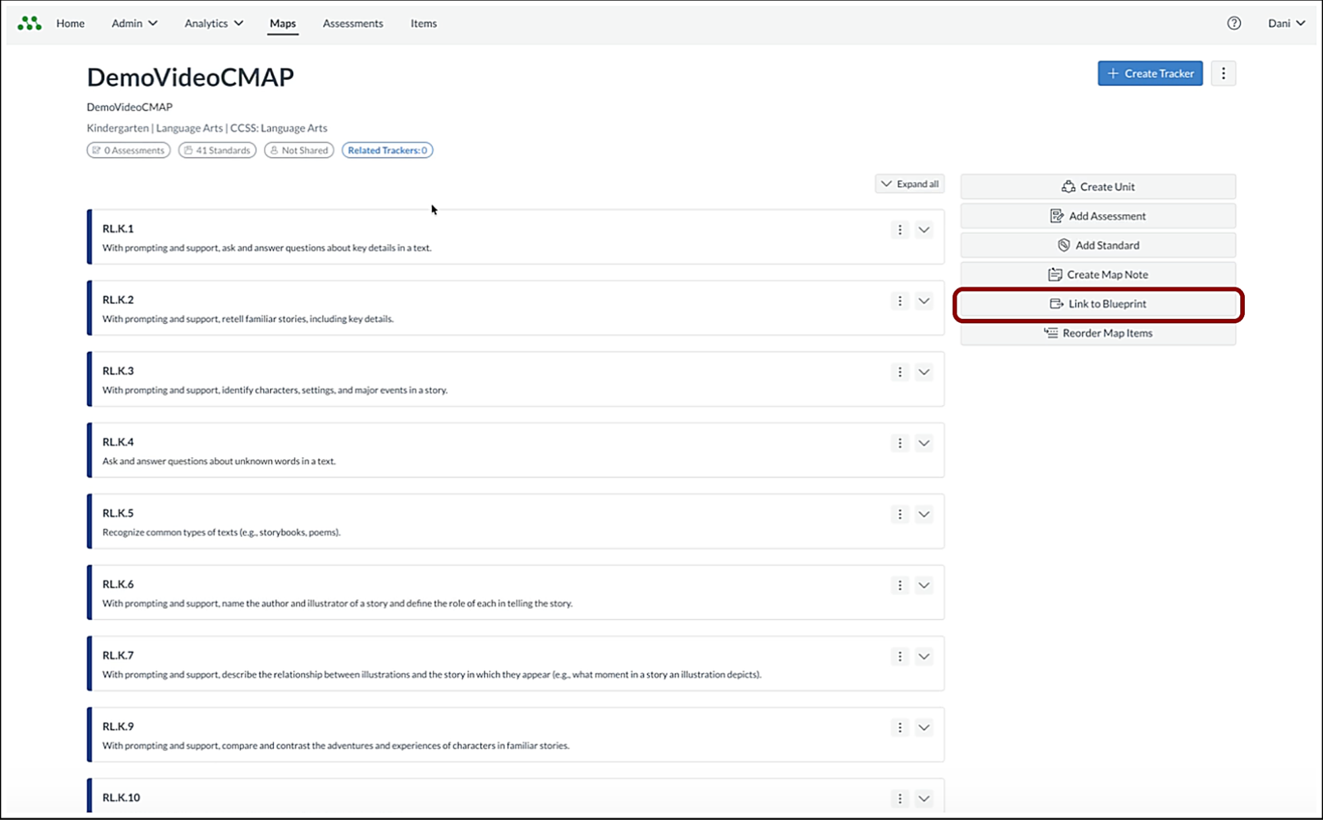
Task: Expand the RL.K.4 standard row
Action: tap(924, 443)
